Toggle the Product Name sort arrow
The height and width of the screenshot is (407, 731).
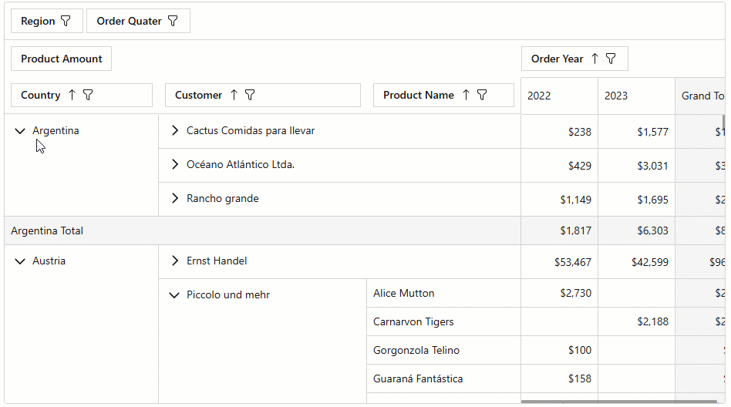point(466,95)
